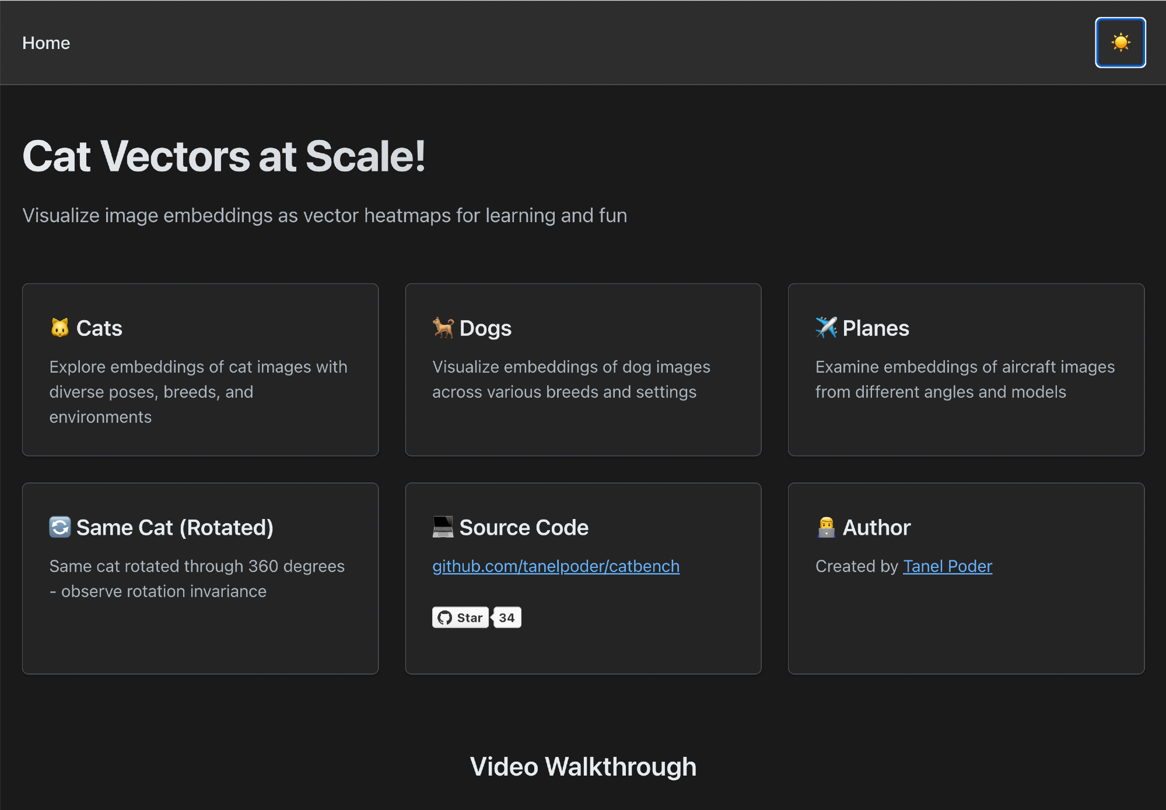The width and height of the screenshot is (1166, 810).
Task: Click the 34 star count badge
Action: pyautogui.click(x=507, y=618)
